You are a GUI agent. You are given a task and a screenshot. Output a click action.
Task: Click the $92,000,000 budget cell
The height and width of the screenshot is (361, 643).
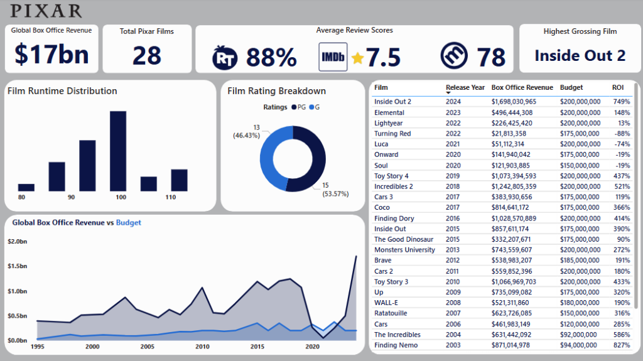tap(578, 335)
